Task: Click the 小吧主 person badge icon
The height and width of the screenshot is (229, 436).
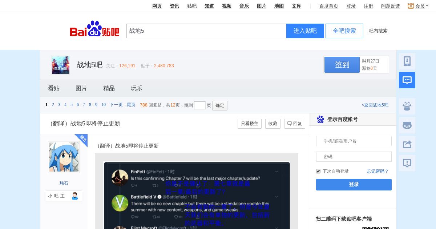Action: [x=75, y=196]
